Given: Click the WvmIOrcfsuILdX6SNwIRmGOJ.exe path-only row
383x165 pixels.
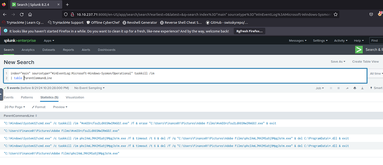Looking at the screenshot, I should click(191, 131).
